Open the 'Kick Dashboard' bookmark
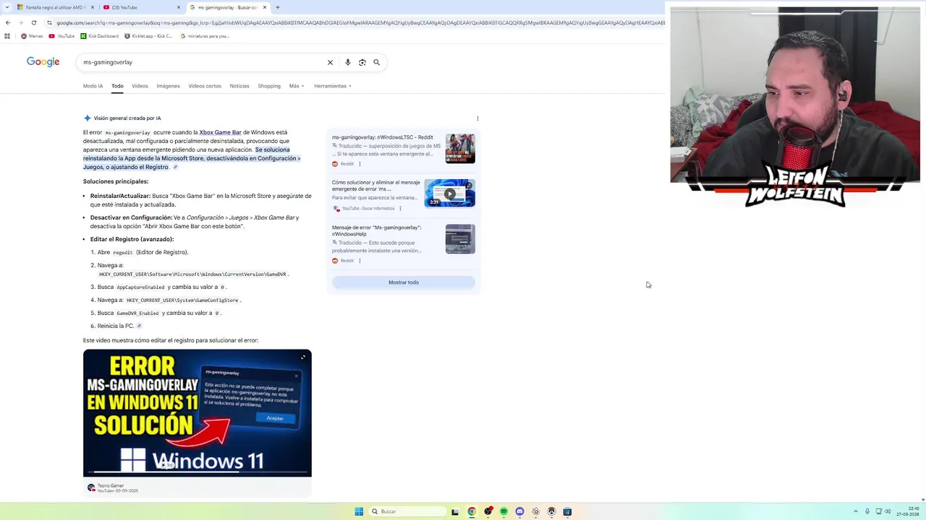This screenshot has width=926, height=520. (x=100, y=36)
